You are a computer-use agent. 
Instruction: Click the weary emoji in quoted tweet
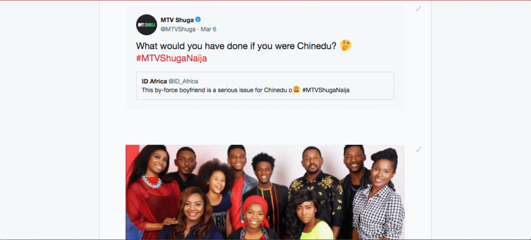tap(296, 89)
